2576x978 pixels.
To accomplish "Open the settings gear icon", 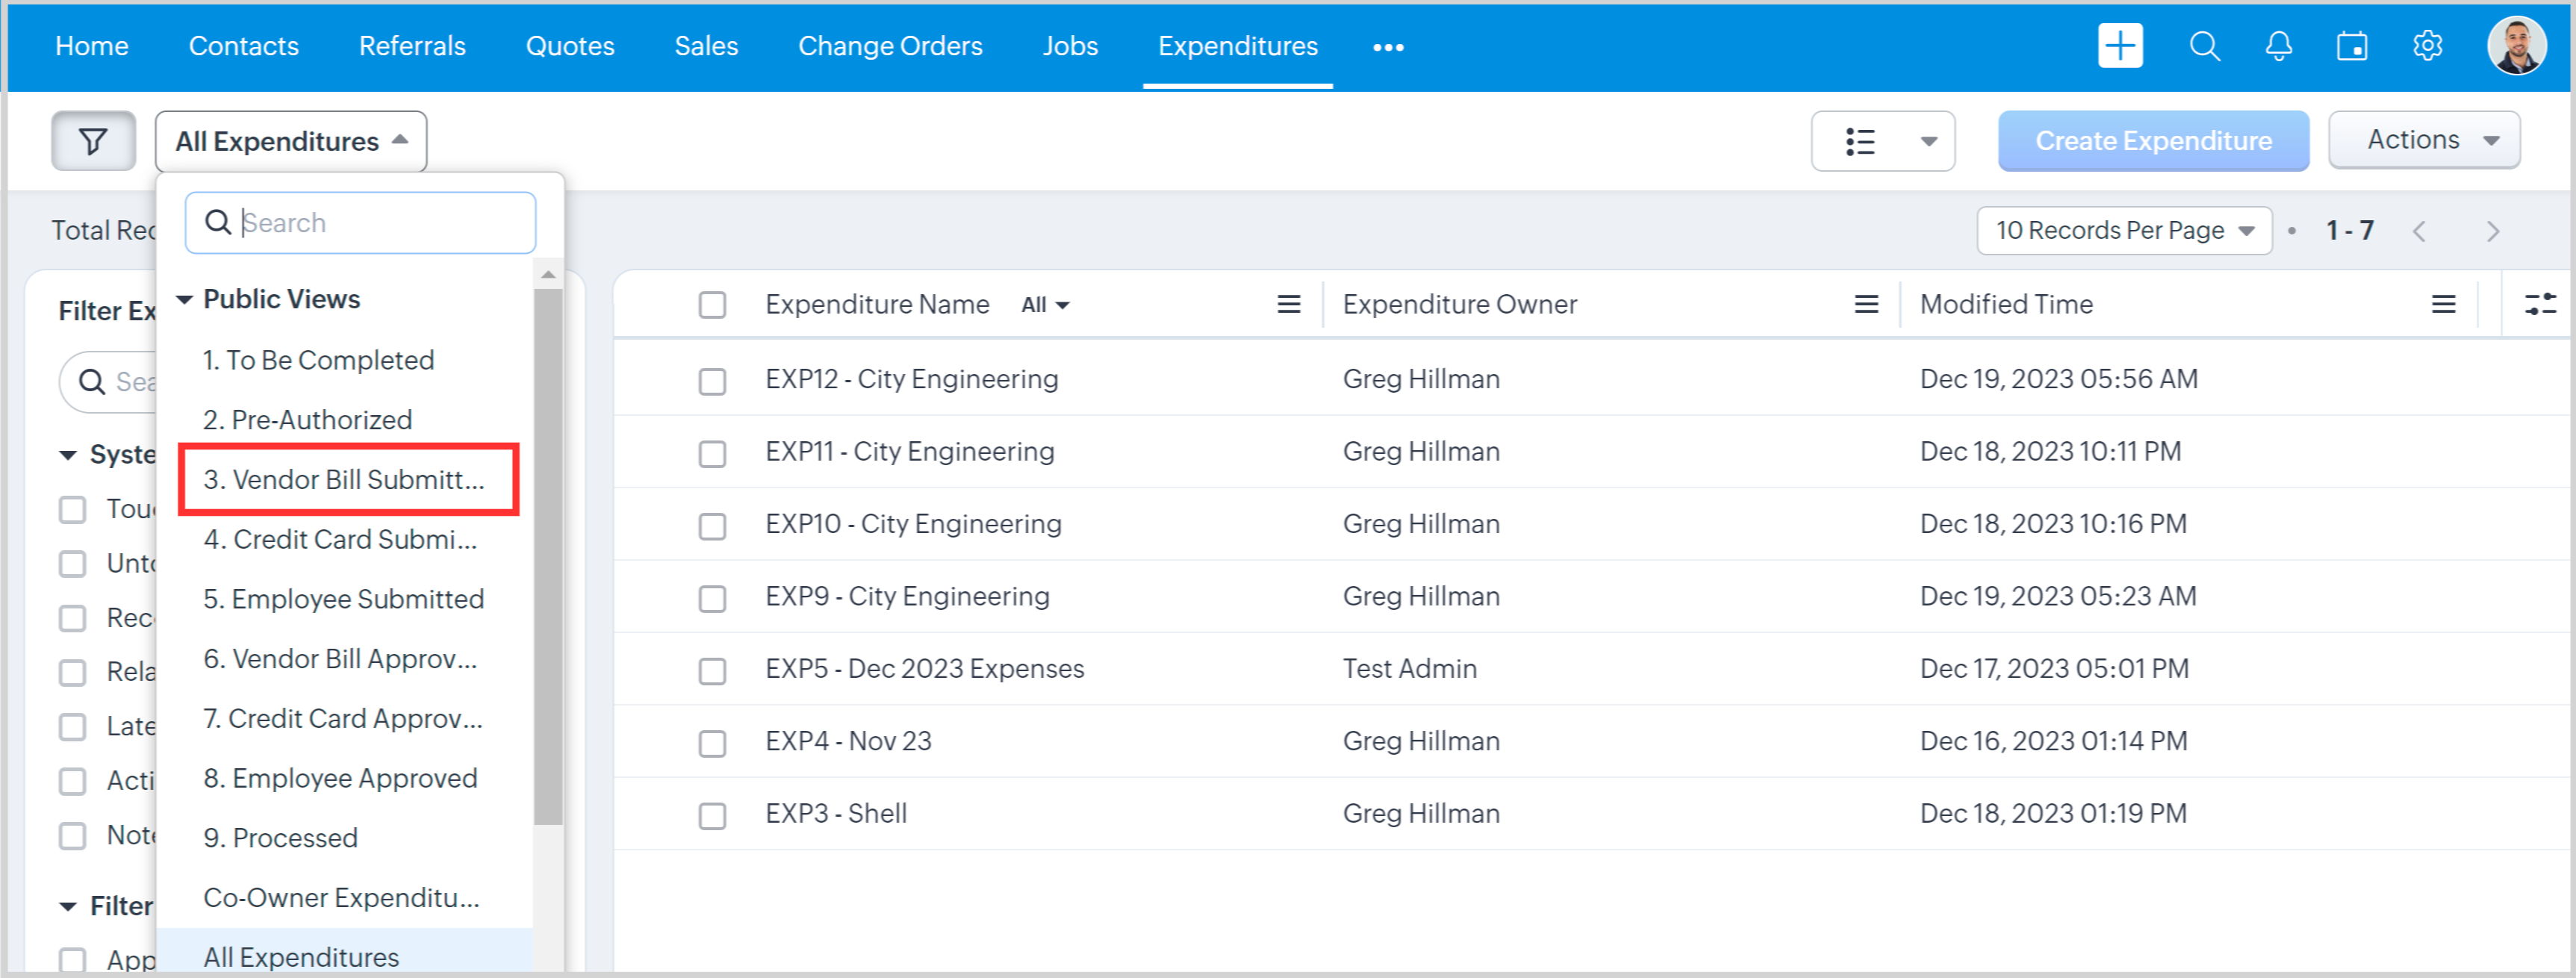I will click(2427, 46).
